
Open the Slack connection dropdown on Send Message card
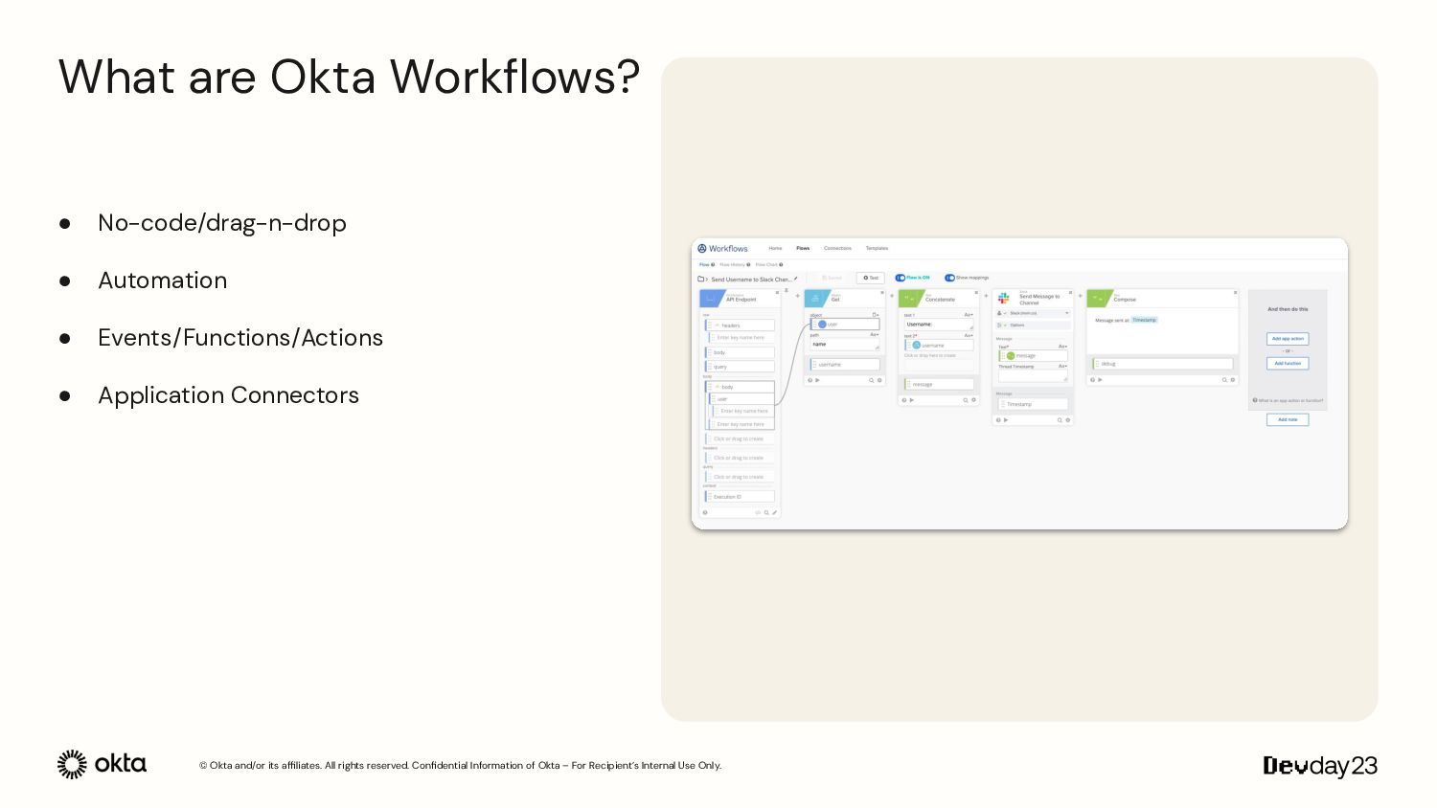(1033, 313)
